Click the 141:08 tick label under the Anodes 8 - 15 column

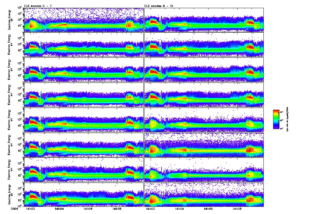237,209
